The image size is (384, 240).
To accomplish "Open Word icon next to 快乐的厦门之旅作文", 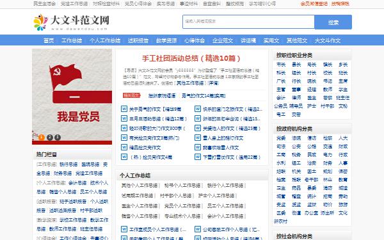I will pyautogui.click(x=198, y=109).
